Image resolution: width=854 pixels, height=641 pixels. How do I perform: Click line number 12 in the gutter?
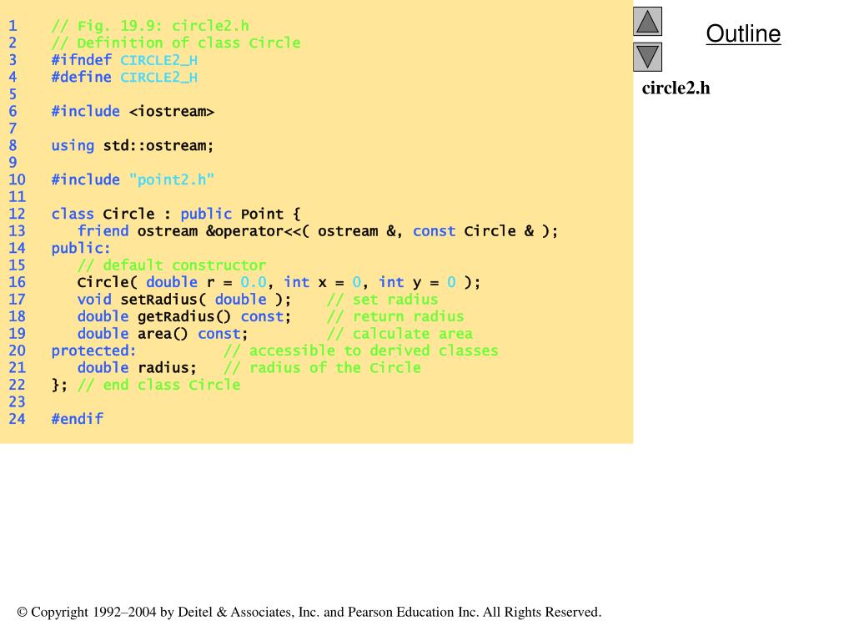coord(17,214)
